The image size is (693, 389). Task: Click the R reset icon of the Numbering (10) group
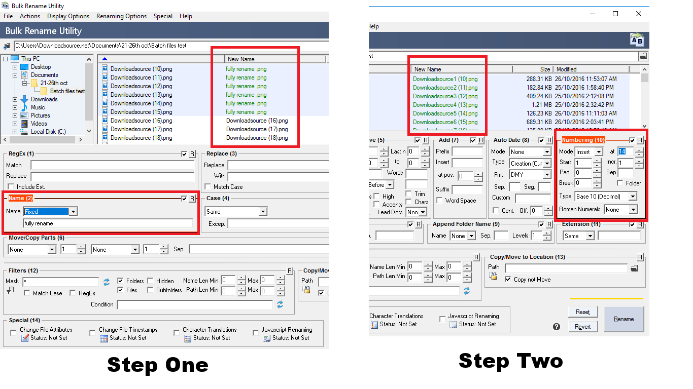641,140
